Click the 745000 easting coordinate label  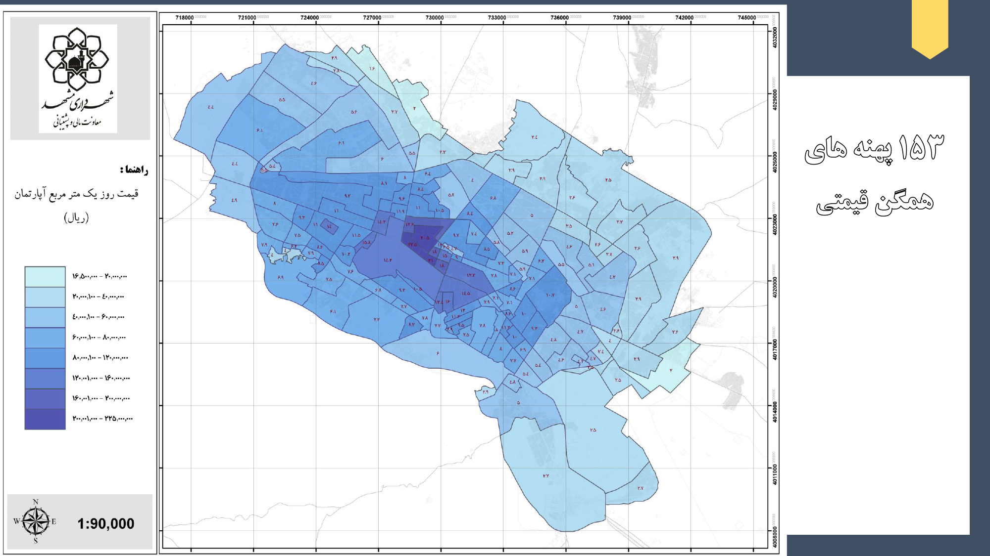point(746,18)
